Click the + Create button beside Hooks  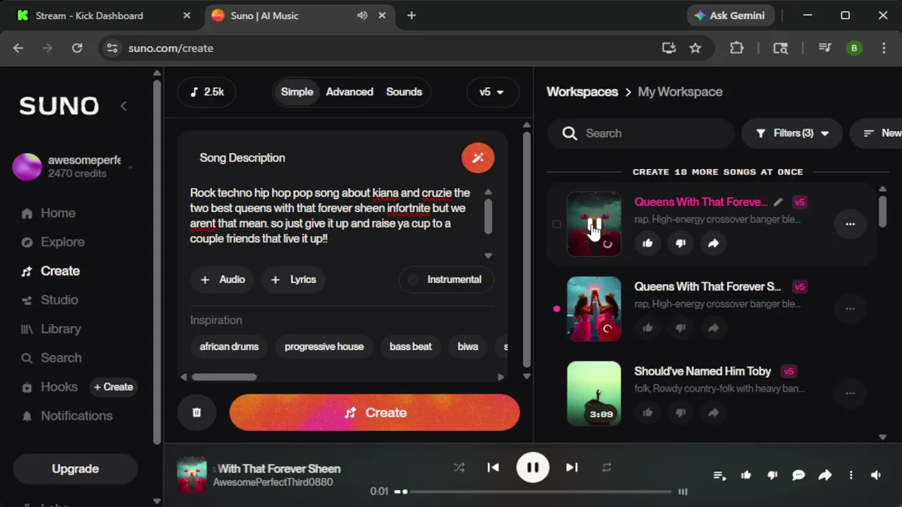[x=113, y=387]
